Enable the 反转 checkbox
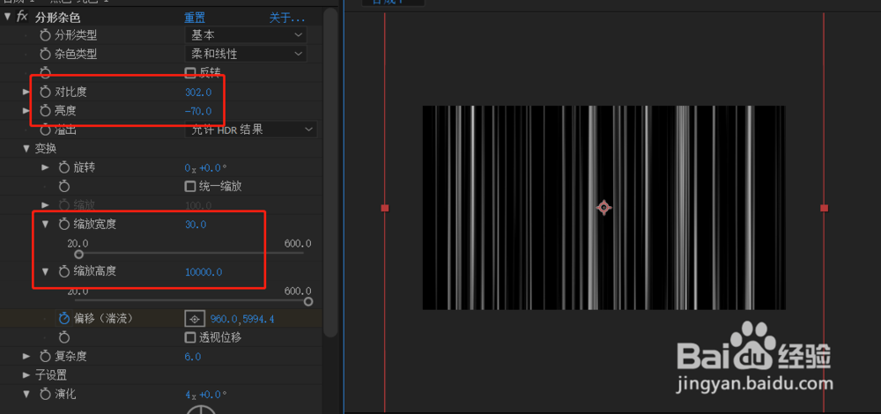This screenshot has width=881, height=414. click(x=190, y=72)
